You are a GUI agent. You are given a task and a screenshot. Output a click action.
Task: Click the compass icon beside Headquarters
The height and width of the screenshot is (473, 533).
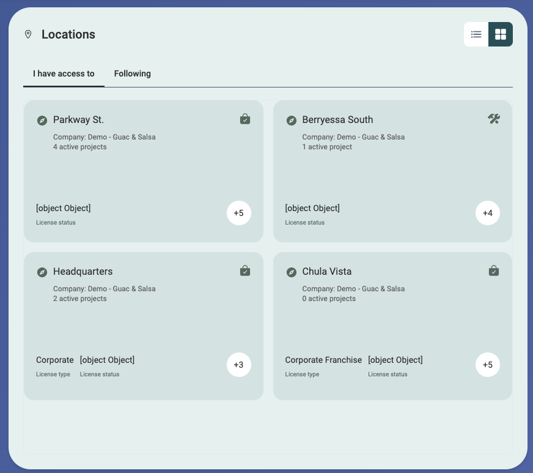[x=42, y=272]
